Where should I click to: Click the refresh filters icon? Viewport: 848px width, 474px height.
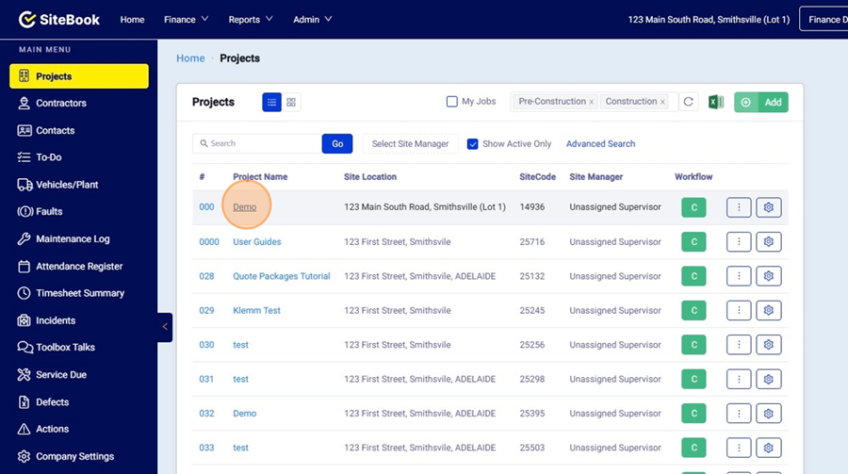pos(689,102)
